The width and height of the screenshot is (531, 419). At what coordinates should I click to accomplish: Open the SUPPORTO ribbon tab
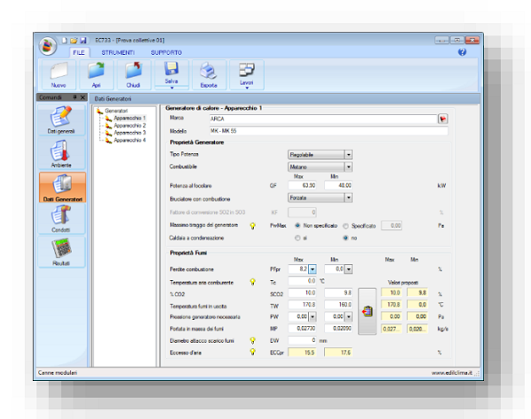(166, 53)
